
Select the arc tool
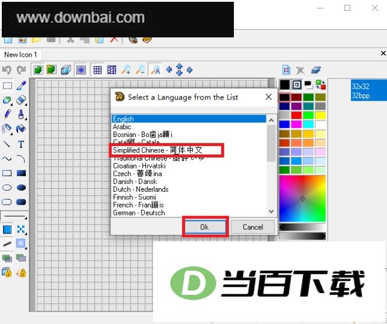[x=21, y=159]
